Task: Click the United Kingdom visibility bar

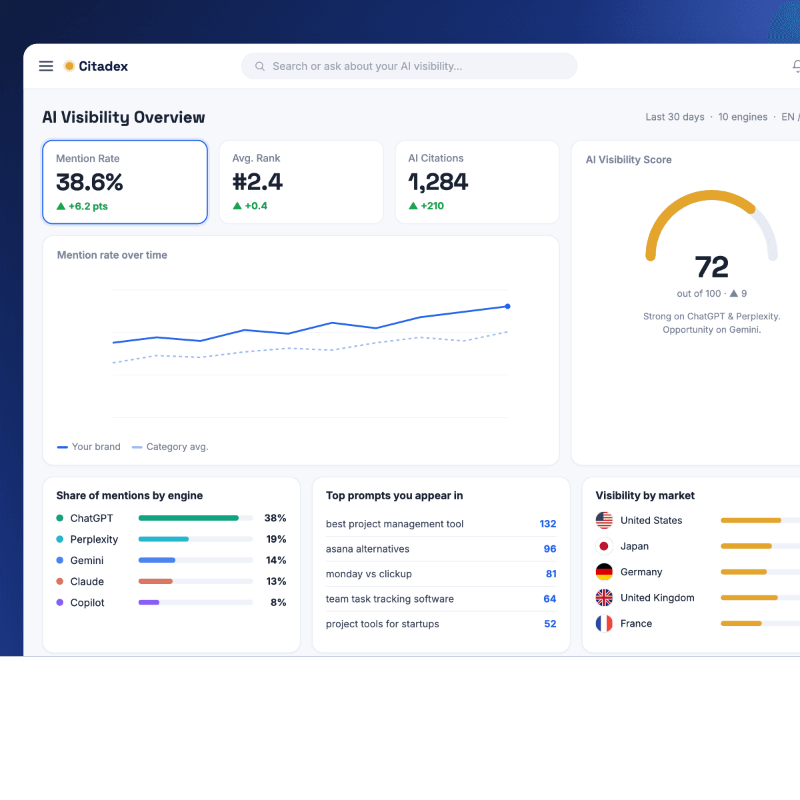Action: (x=760, y=597)
